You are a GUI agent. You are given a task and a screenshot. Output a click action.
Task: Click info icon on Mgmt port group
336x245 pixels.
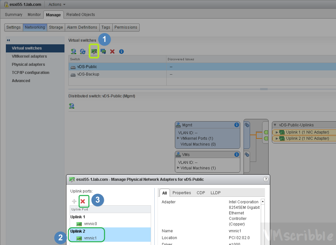tap(237, 125)
